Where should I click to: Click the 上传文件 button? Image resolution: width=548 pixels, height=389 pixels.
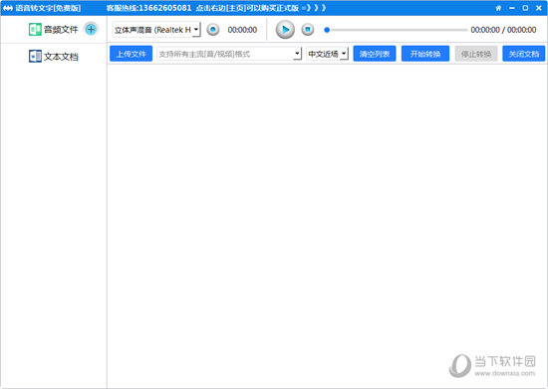click(132, 54)
